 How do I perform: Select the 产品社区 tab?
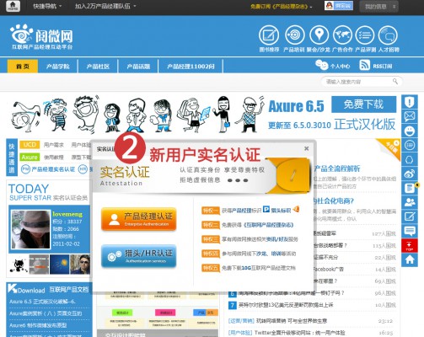click(x=98, y=67)
